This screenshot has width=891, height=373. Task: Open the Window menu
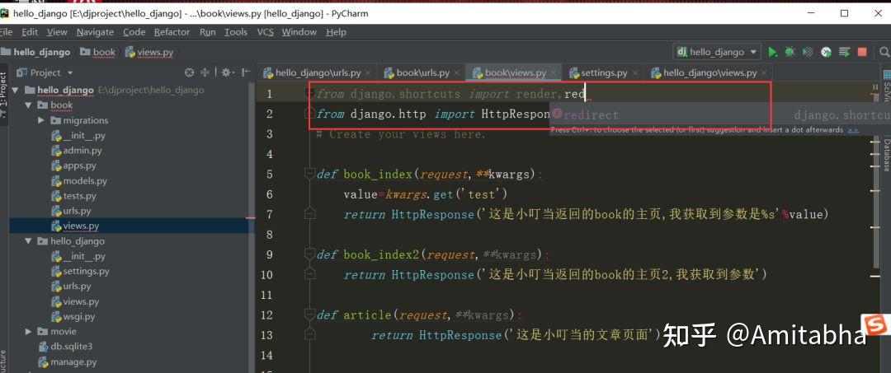[x=299, y=32]
